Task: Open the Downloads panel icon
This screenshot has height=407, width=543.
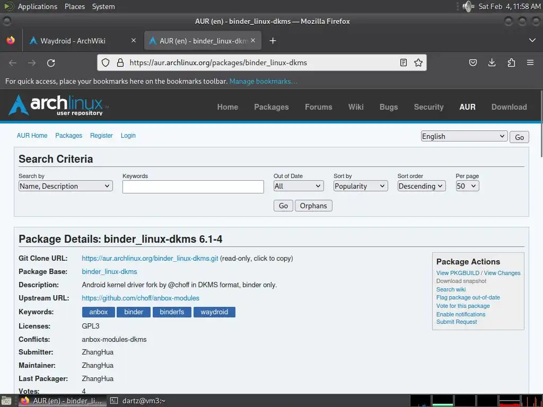Action: coord(492,63)
